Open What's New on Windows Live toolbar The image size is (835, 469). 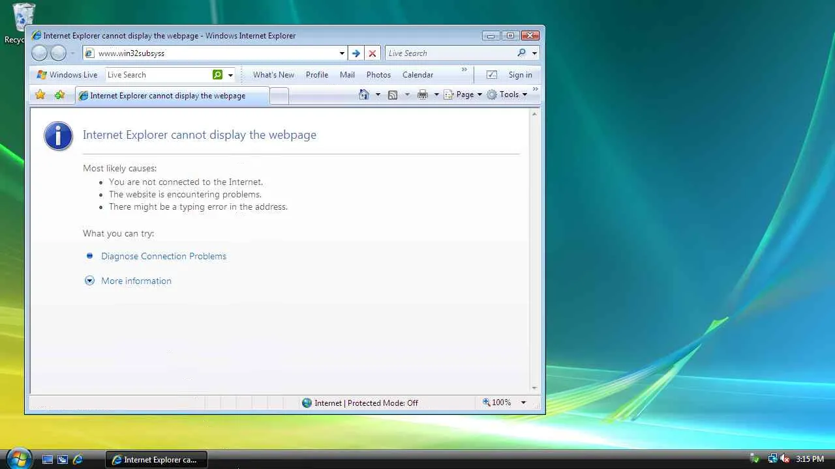[x=273, y=75]
